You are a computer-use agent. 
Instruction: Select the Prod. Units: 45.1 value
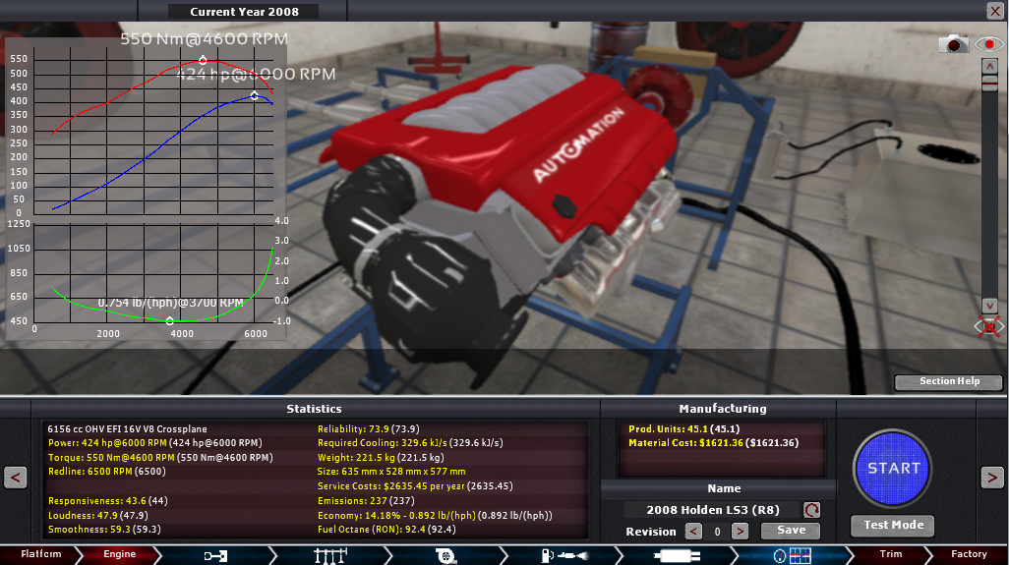tap(684, 428)
